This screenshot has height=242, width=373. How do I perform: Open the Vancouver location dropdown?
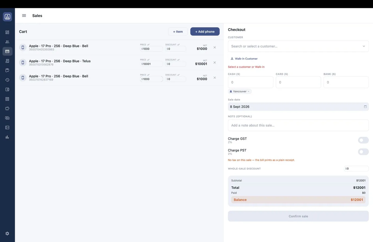coord(240,91)
